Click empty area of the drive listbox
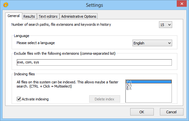 (149, 96)
